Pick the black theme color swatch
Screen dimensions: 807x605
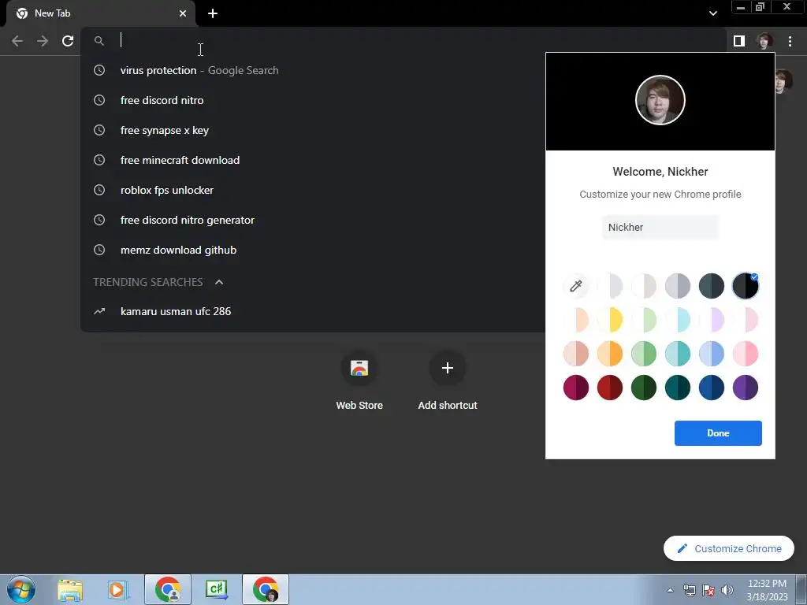(x=746, y=285)
